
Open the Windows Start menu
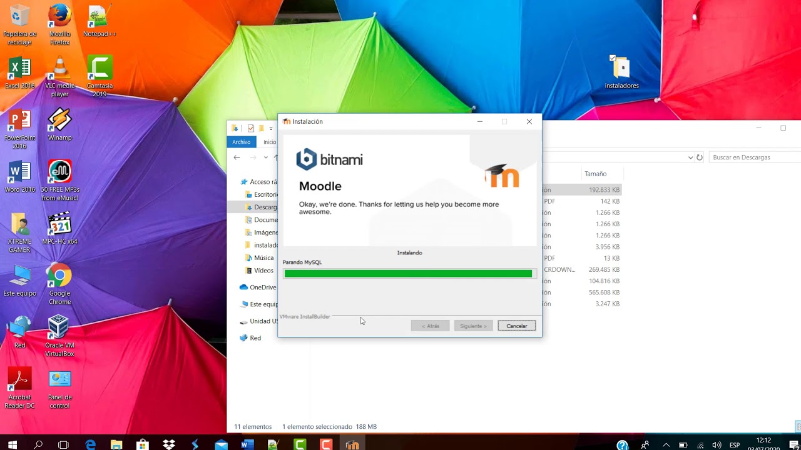[x=13, y=444]
